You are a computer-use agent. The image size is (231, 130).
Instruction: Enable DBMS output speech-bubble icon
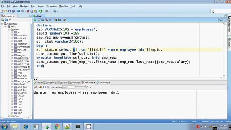[x=35, y=87]
